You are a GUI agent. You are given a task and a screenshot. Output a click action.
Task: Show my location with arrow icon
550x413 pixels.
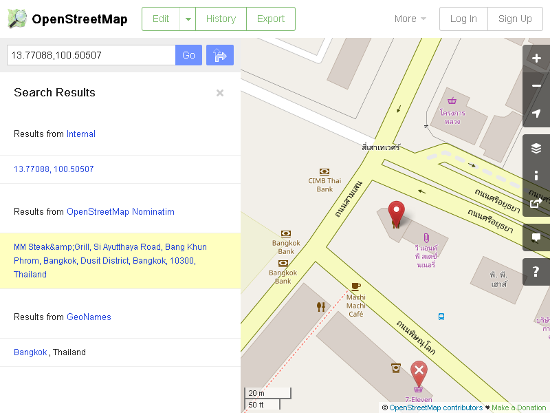tap(536, 113)
